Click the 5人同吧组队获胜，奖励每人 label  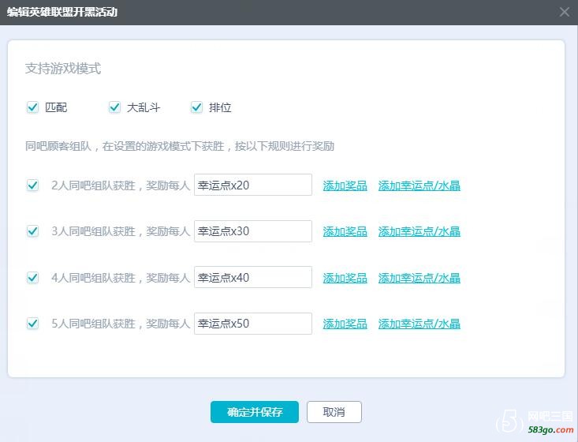tap(121, 324)
